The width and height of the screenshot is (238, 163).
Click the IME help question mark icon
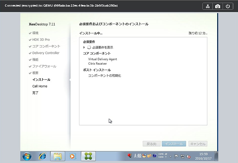tap(154, 156)
